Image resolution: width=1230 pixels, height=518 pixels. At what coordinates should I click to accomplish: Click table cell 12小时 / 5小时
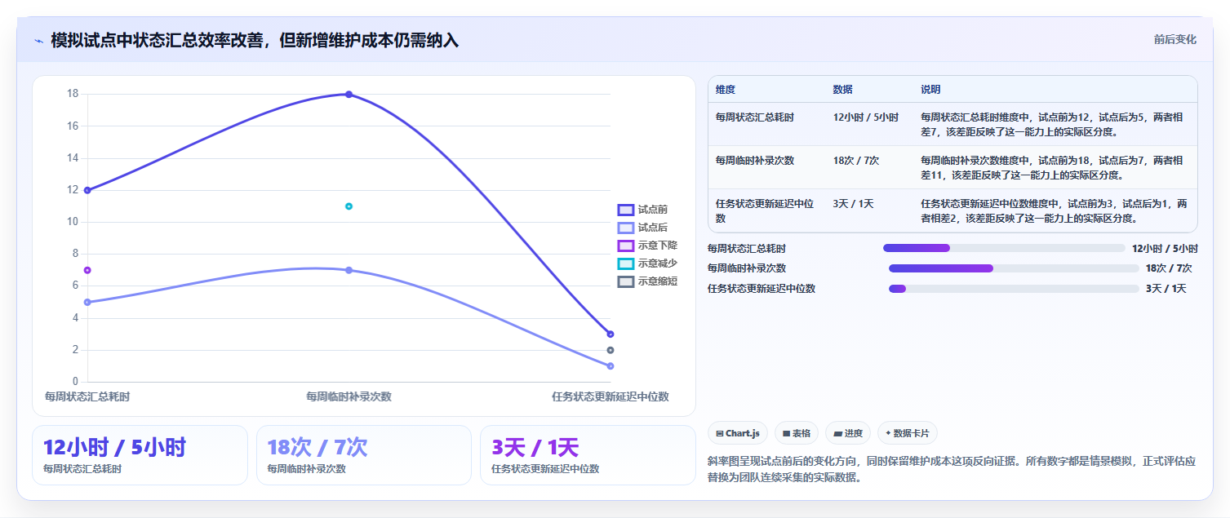click(x=865, y=117)
